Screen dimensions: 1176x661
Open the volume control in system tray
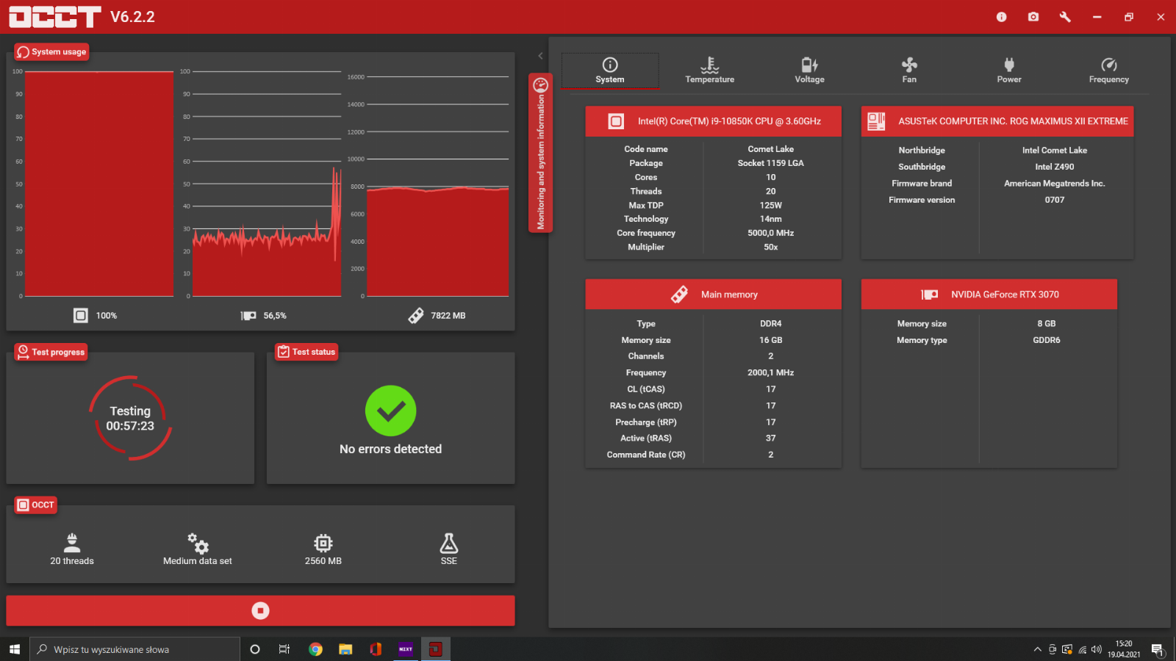1097,649
